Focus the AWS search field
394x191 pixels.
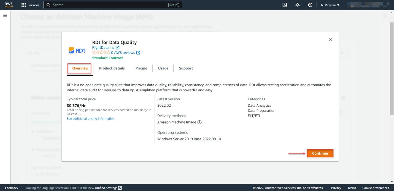click(x=113, y=5)
